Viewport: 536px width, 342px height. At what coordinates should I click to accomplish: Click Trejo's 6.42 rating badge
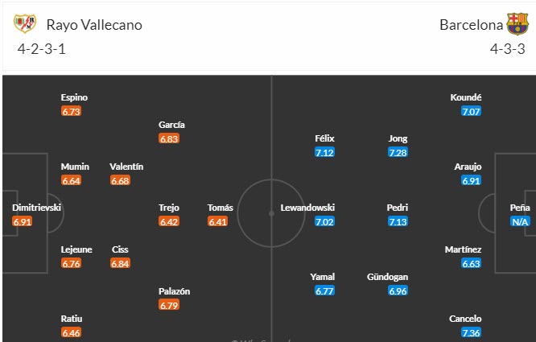(x=169, y=221)
